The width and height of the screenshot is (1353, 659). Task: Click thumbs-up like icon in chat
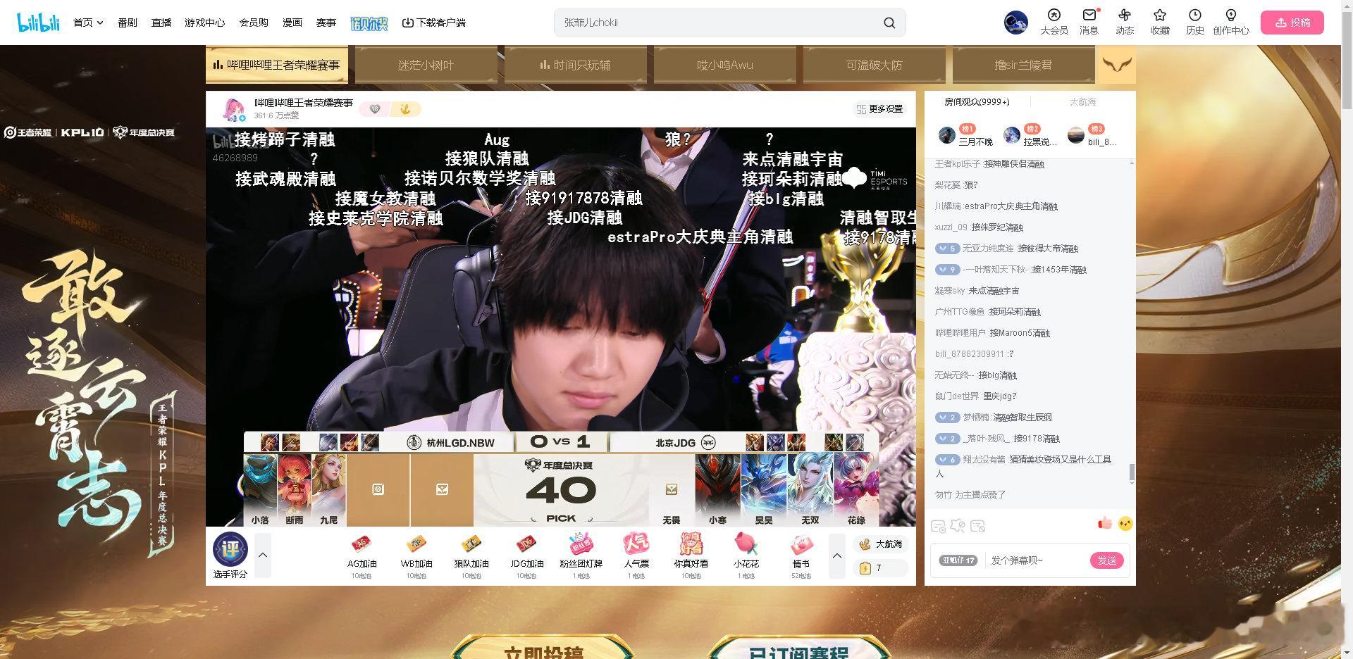click(1104, 523)
